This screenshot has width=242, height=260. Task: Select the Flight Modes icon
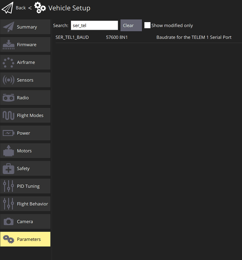click(8, 115)
